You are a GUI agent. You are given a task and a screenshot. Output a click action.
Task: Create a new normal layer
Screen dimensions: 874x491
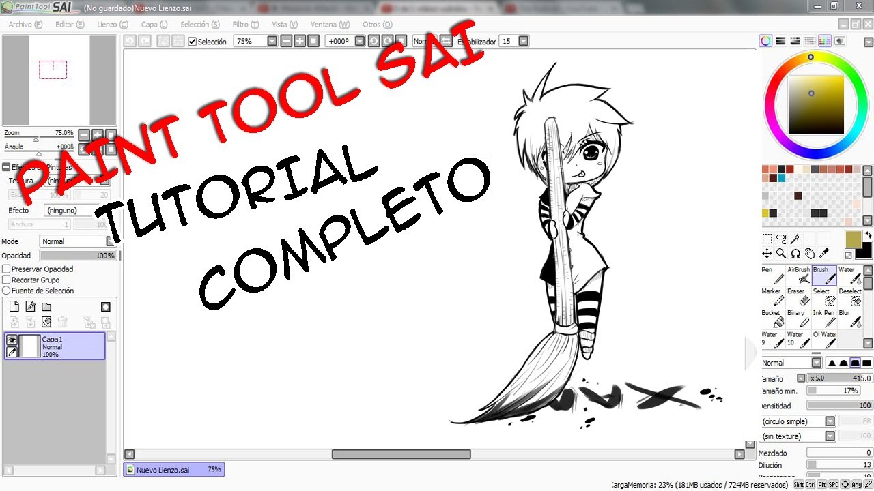pos(14,307)
